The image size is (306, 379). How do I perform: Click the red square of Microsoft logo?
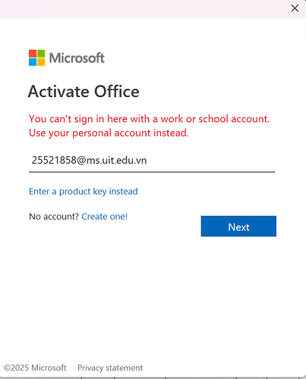pos(33,54)
